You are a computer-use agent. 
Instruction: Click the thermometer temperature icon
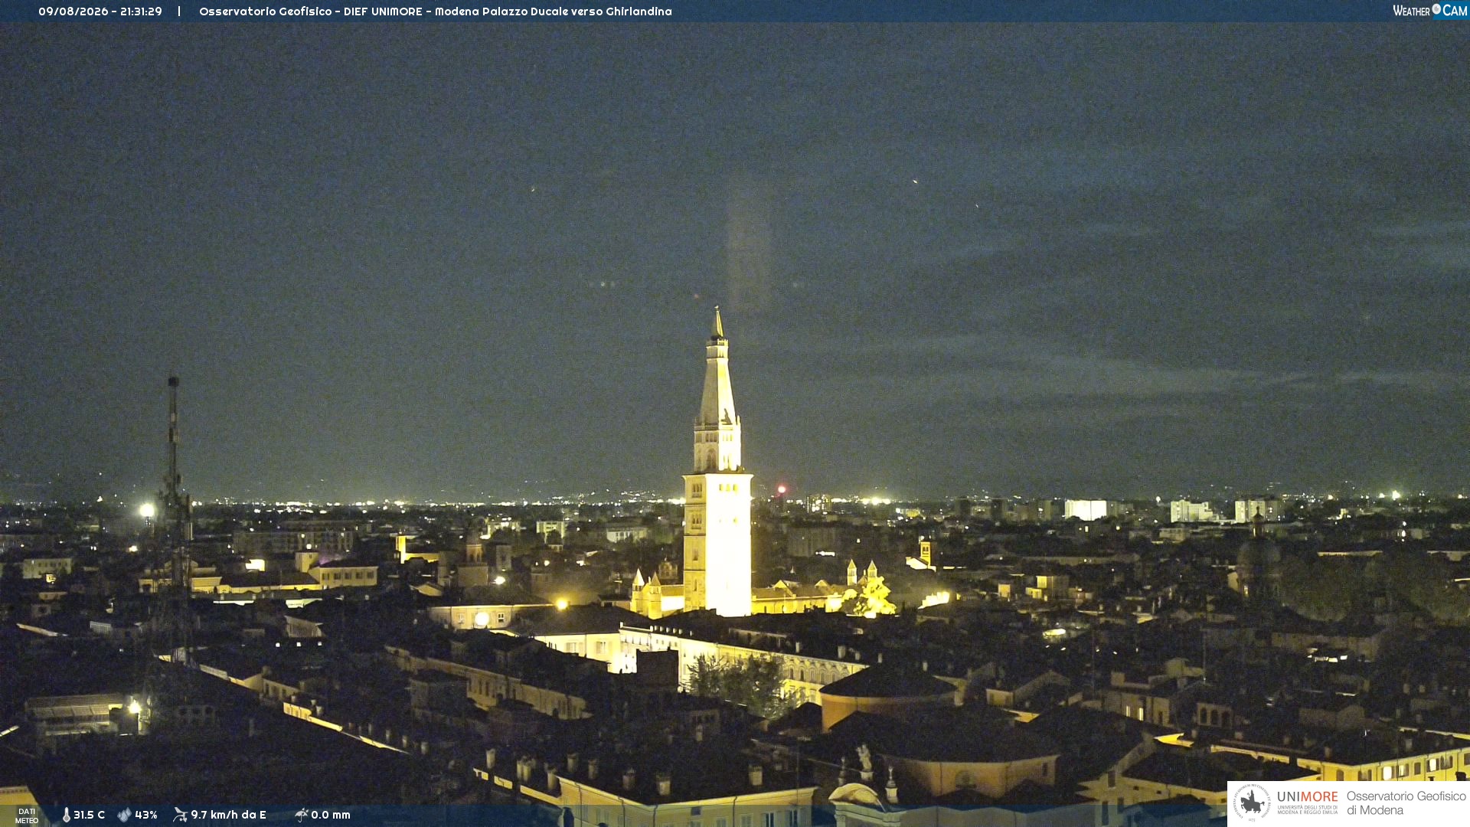click(67, 815)
